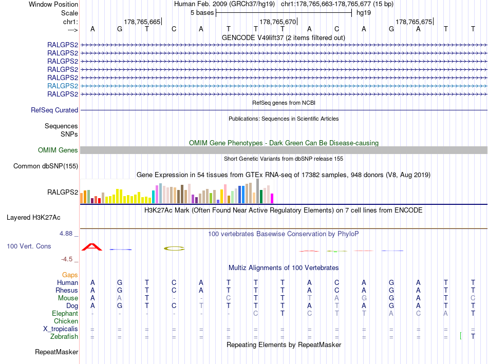Viewport: 488px width, 364px height.
Task: Click the magenta GTEx bar at chart end
Action: pyautogui.click(x=272, y=199)
